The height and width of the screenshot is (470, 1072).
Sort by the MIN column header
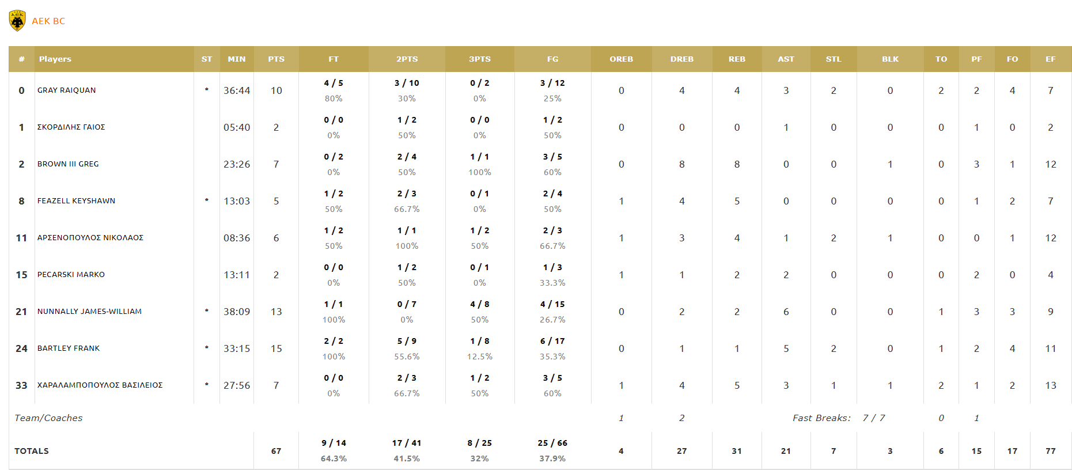[x=236, y=59]
